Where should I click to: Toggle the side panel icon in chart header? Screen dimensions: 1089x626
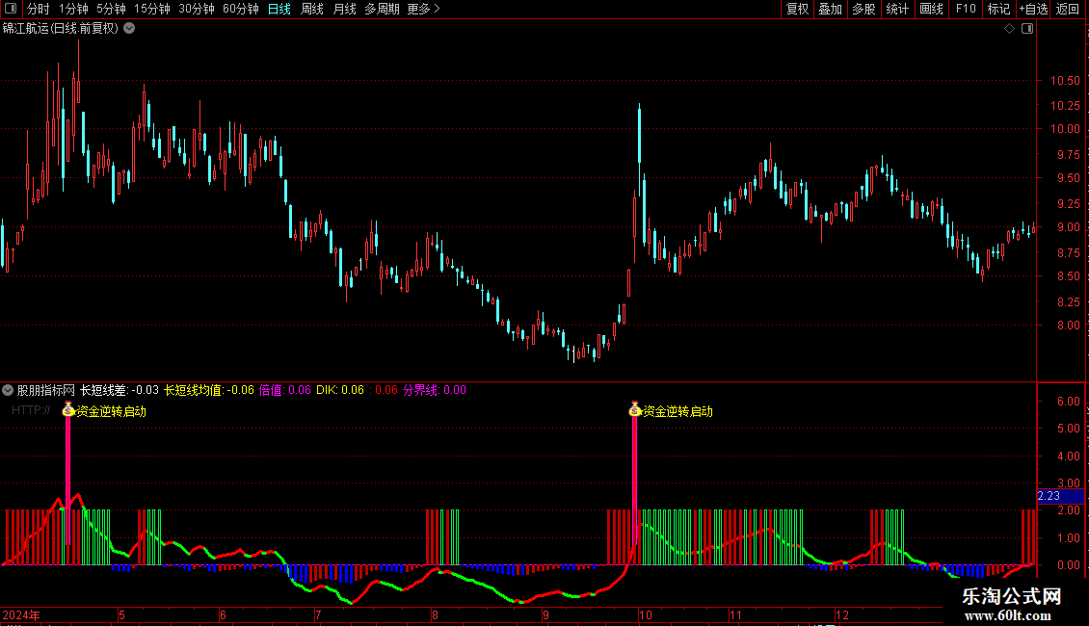(x=1027, y=29)
